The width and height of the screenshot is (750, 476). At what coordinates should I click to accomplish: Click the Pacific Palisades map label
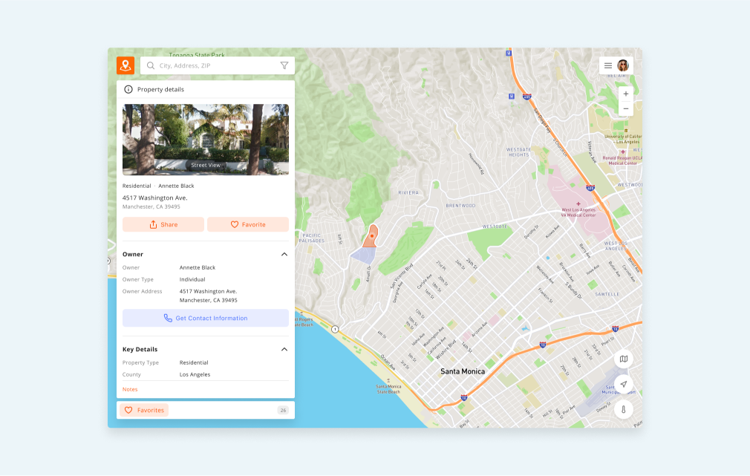point(312,238)
